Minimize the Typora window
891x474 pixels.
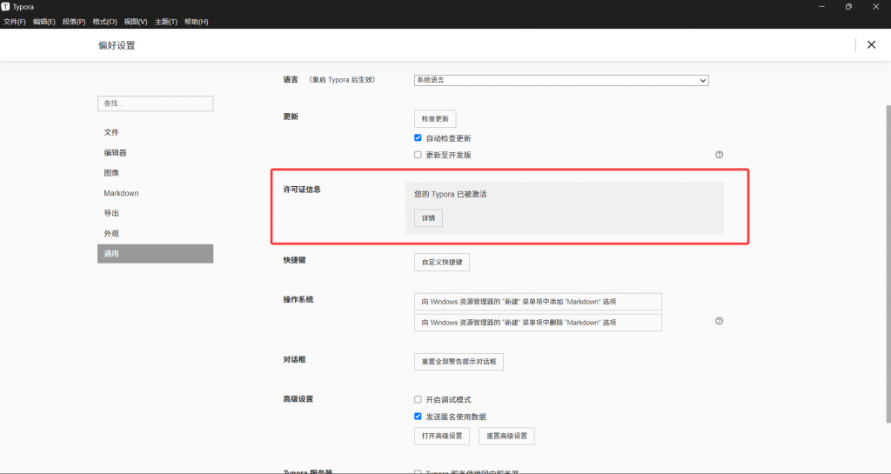[821, 7]
